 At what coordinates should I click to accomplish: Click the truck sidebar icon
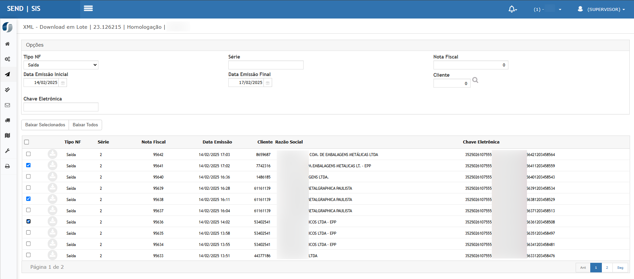click(x=7, y=120)
